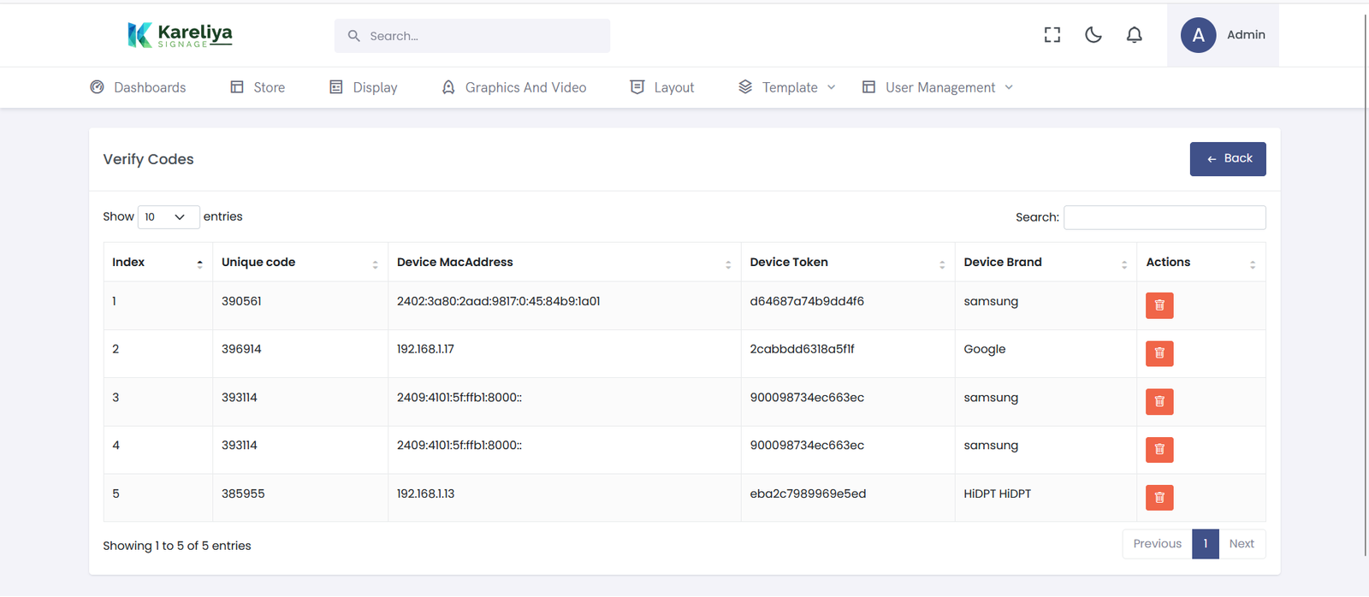Click the Display menu icon
The width and height of the screenshot is (1369, 597).
pyautogui.click(x=336, y=87)
